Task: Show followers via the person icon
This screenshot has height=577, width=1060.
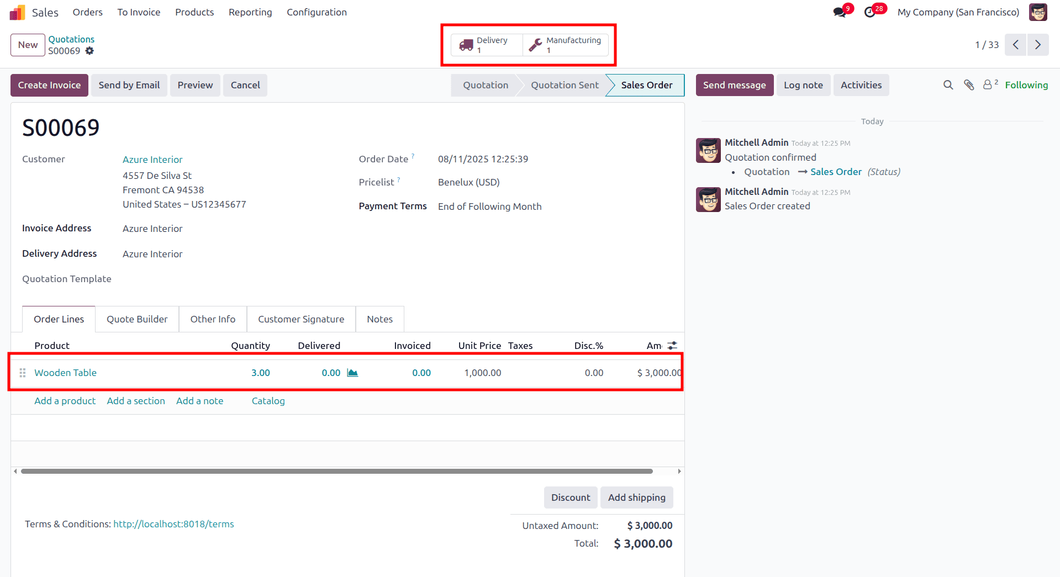Action: (x=990, y=84)
